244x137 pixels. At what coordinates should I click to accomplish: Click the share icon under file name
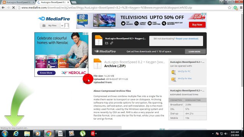tap(107, 43)
